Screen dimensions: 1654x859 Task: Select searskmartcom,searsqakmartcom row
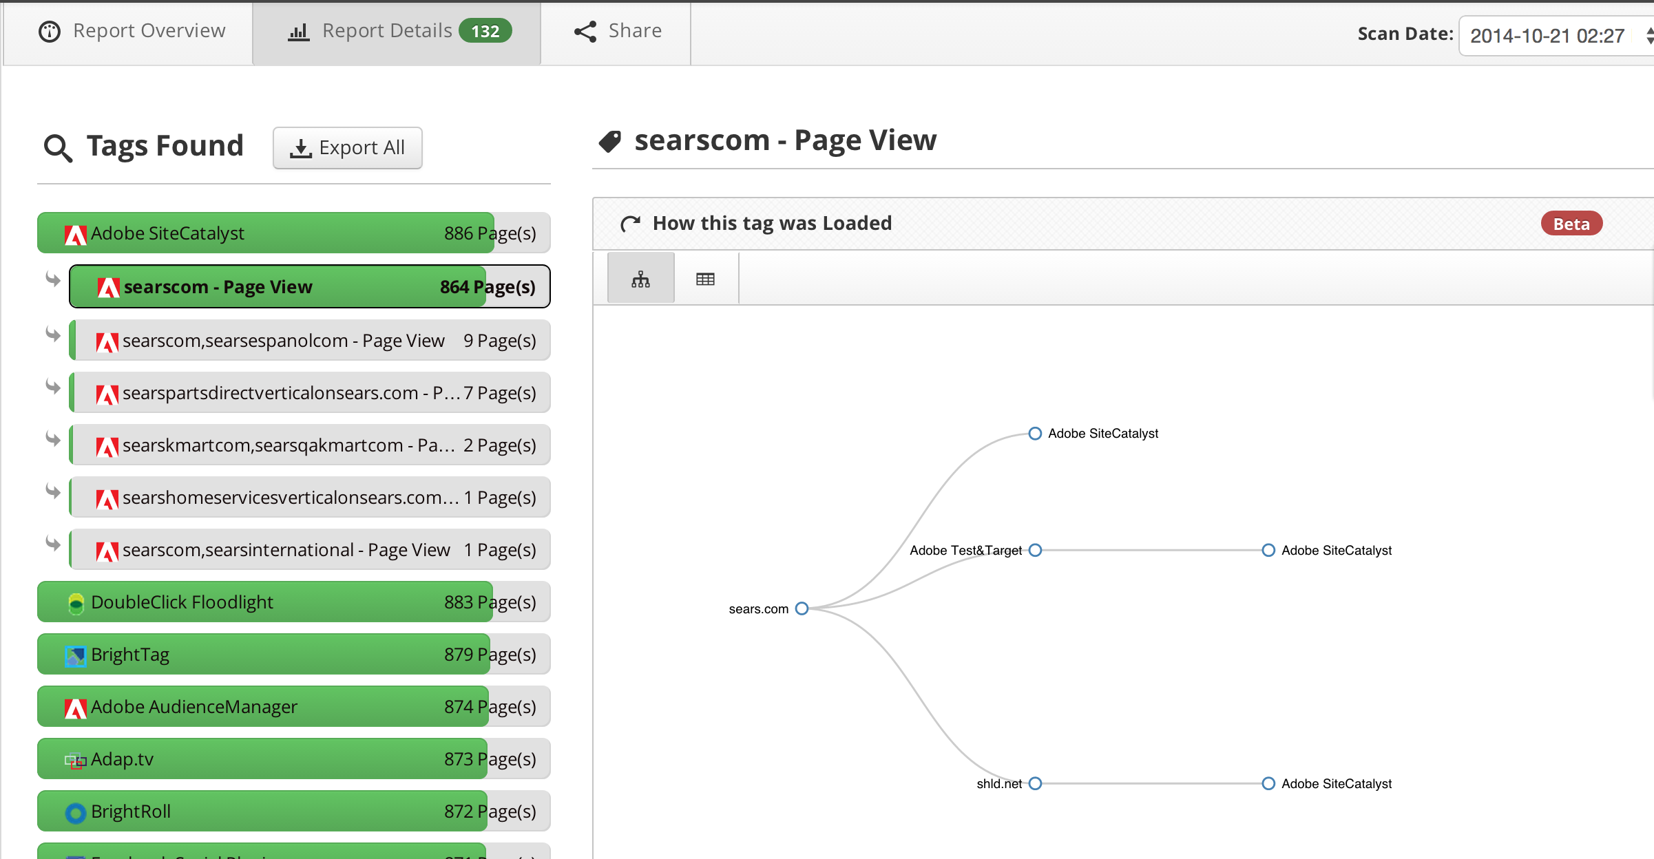[310, 445]
